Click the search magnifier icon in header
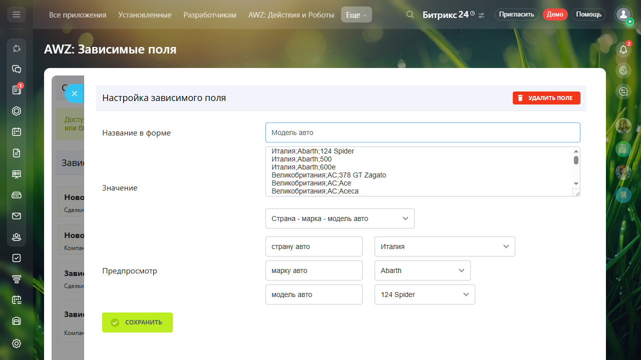The width and height of the screenshot is (641, 360). tap(410, 14)
